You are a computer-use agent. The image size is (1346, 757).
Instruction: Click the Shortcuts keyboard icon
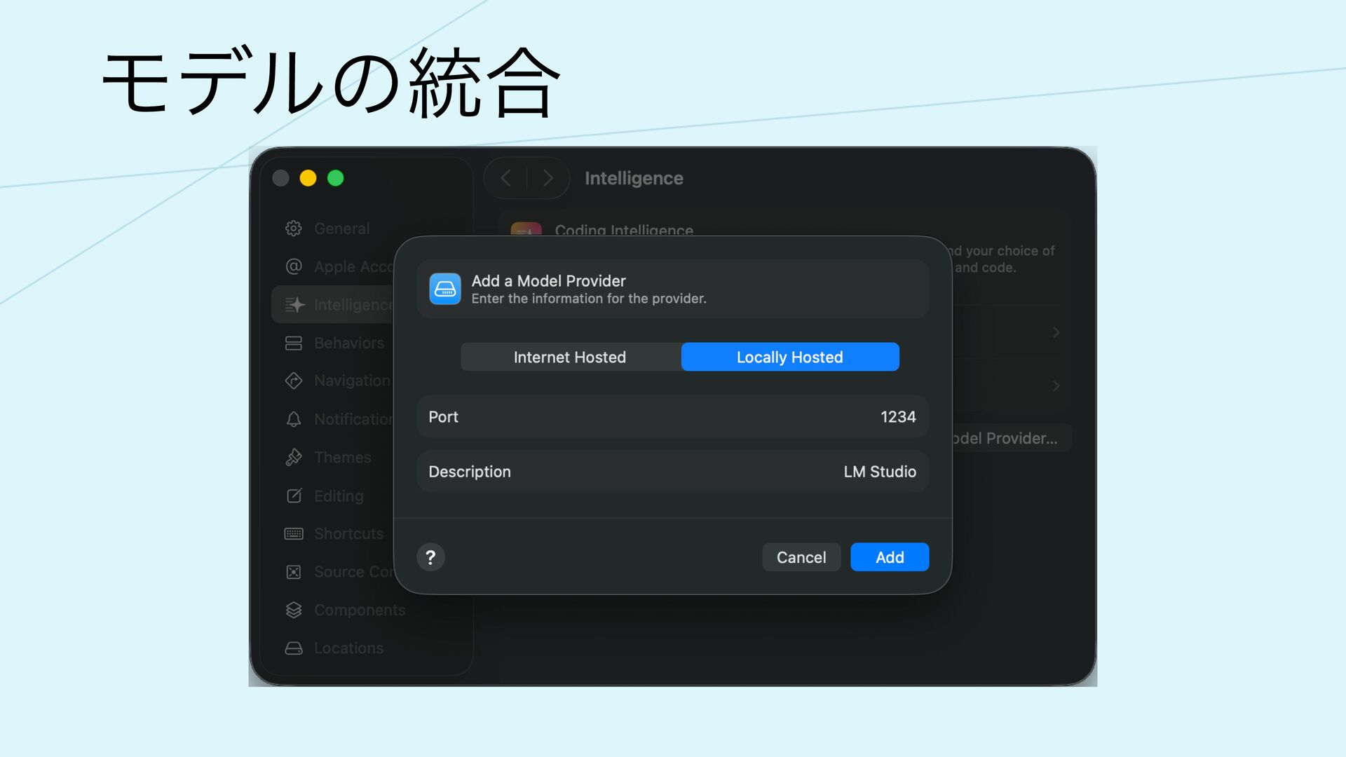(x=294, y=534)
